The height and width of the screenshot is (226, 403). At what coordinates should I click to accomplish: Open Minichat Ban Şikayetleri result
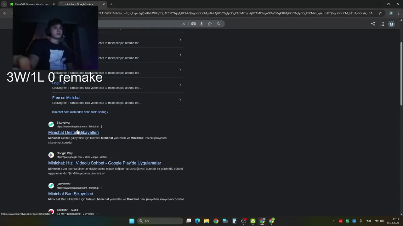[71, 194]
